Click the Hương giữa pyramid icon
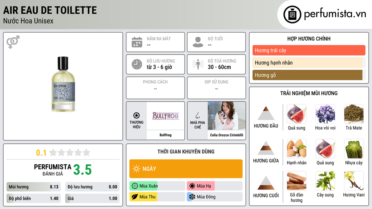Image resolution: width=372 pixels, height=209 pixels. tap(266, 148)
